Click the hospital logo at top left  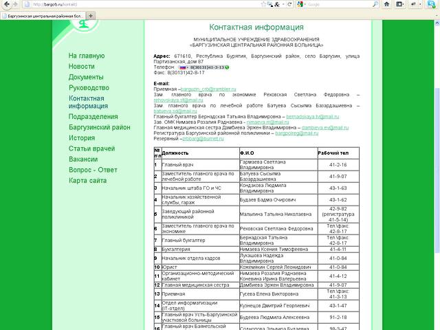(82, 26)
